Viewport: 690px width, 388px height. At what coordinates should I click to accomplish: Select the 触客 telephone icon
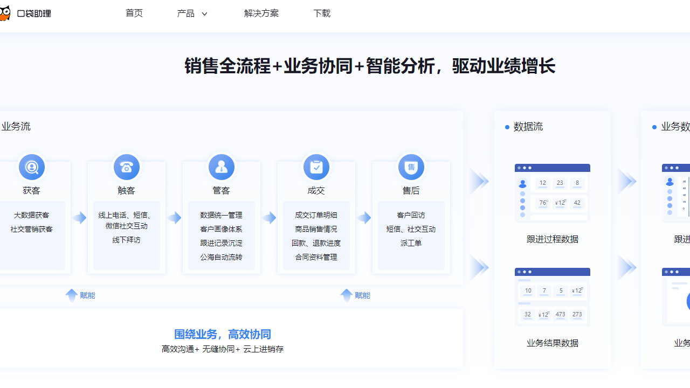tap(126, 167)
